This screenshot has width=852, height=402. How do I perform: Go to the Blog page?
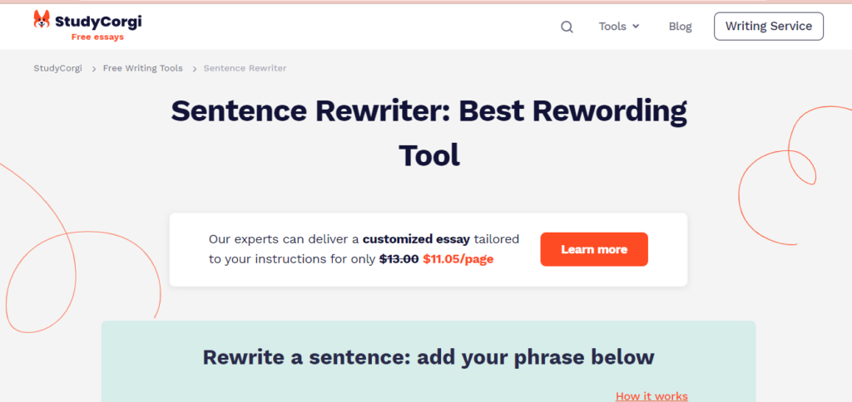680,27
